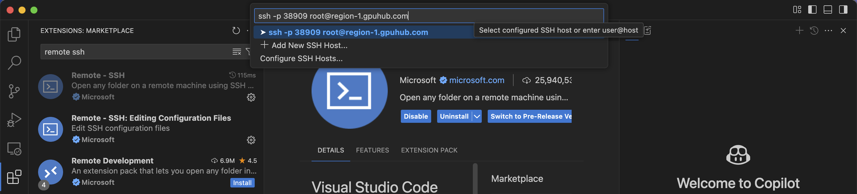Image resolution: width=857 pixels, height=194 pixels.
Task: Start a new Copilot chat
Action: coord(799,31)
